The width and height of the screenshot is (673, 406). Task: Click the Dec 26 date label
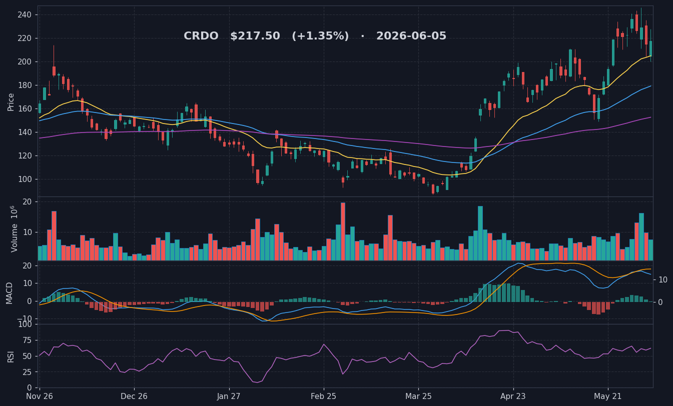pyautogui.click(x=134, y=396)
